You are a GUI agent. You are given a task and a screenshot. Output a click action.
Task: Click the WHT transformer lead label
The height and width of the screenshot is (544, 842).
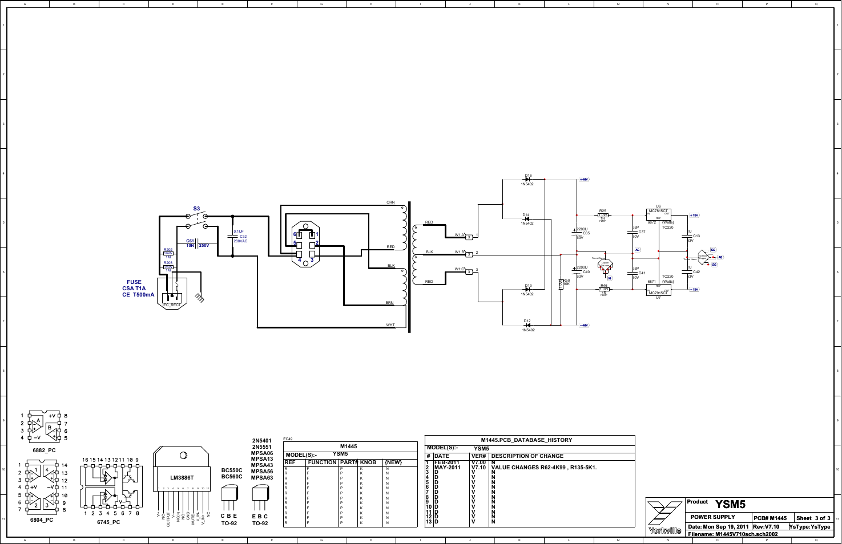click(390, 325)
